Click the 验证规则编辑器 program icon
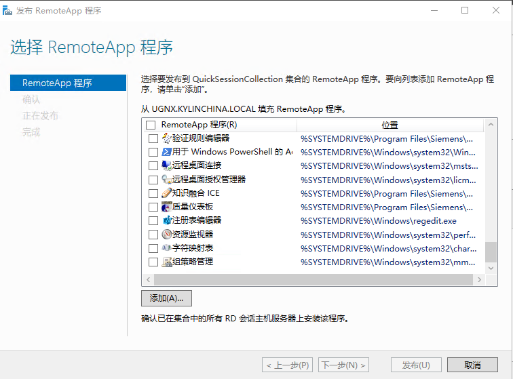This screenshot has width=513, height=379. [x=166, y=138]
